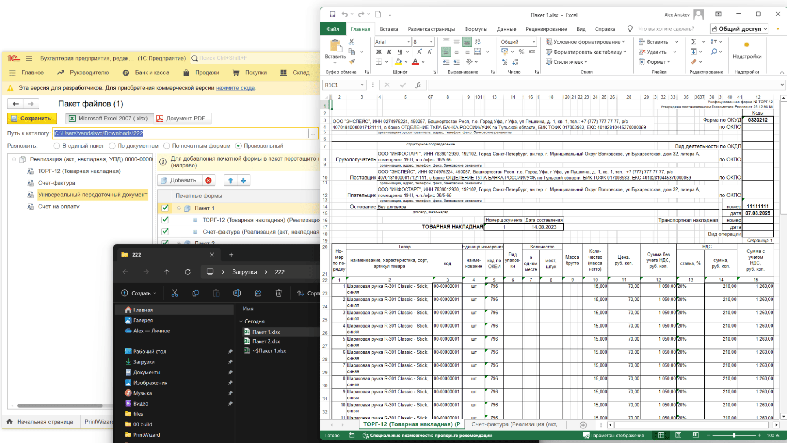Click the Excel zoom slider

[x=734, y=435]
